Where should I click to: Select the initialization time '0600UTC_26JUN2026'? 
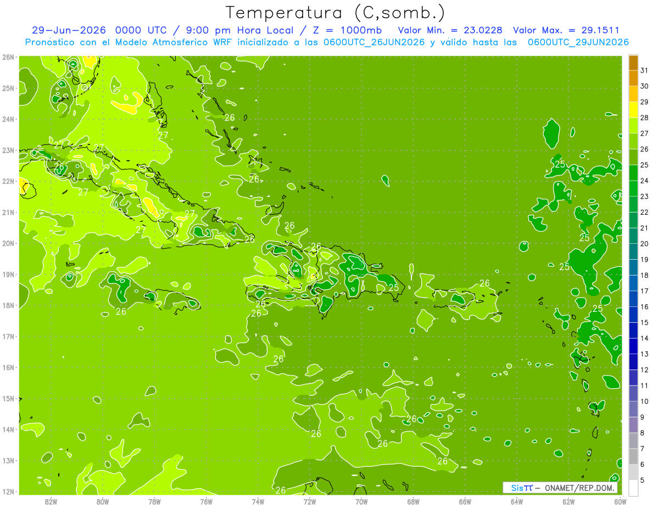tap(373, 42)
